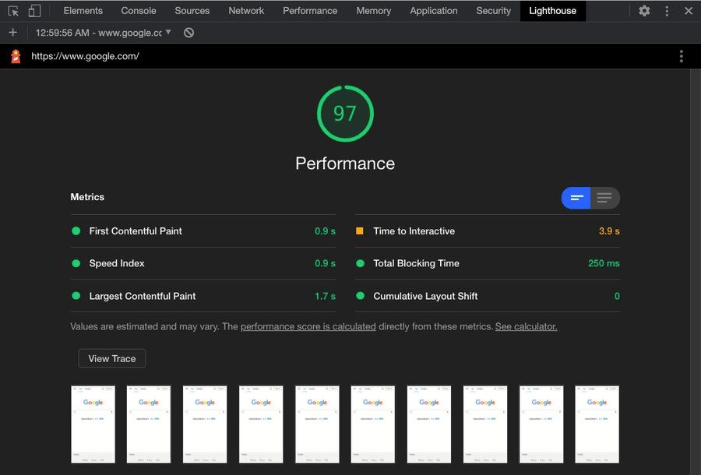Screen dimensions: 701x475
Task: Open the Lighthouse report tools menu
Action: coord(681,56)
